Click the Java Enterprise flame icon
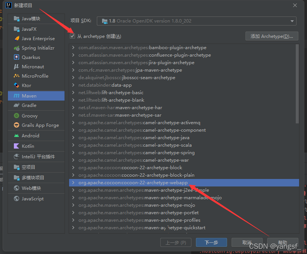The width and height of the screenshot is (307, 254). [17, 38]
